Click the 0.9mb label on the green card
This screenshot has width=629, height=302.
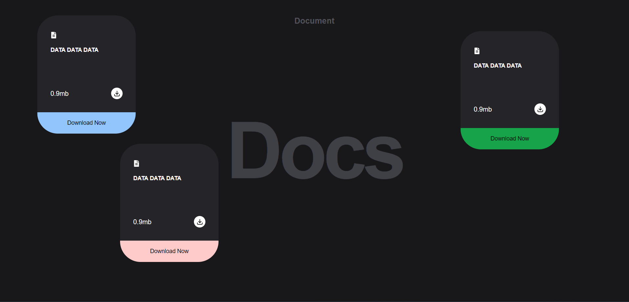[483, 109]
